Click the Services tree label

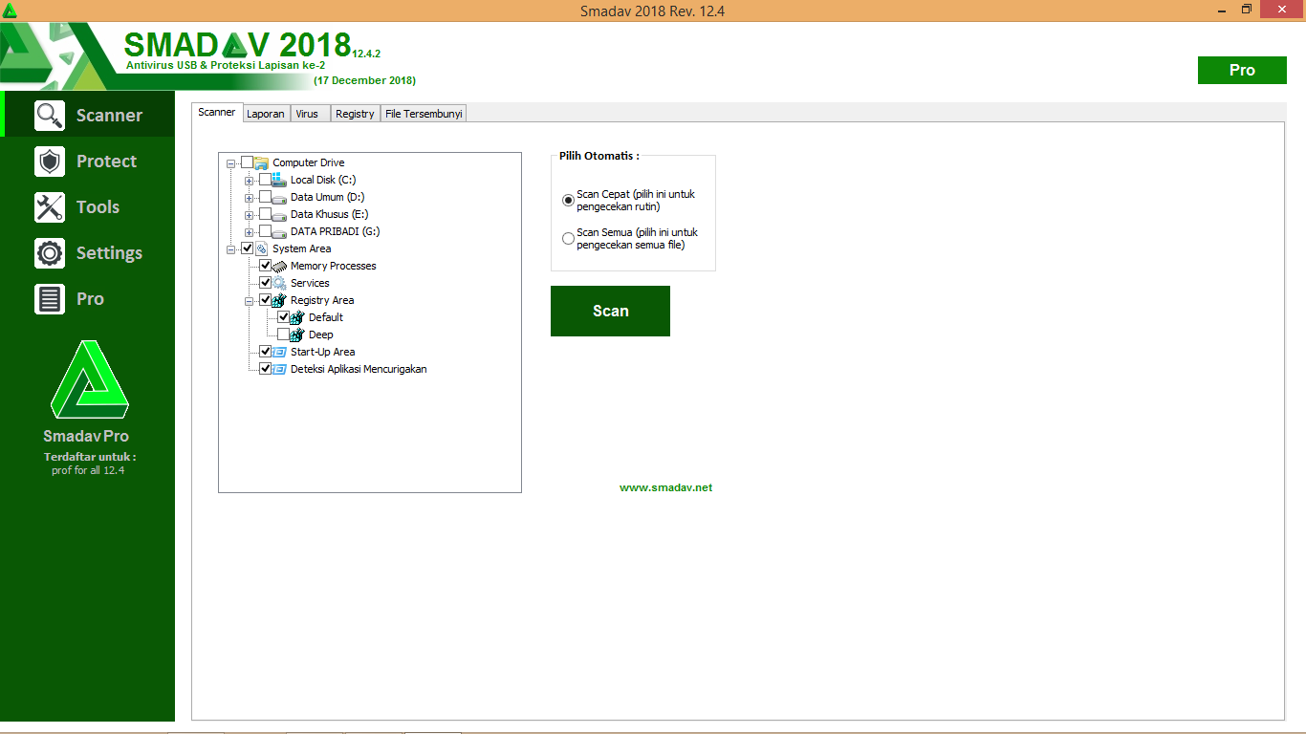(310, 283)
